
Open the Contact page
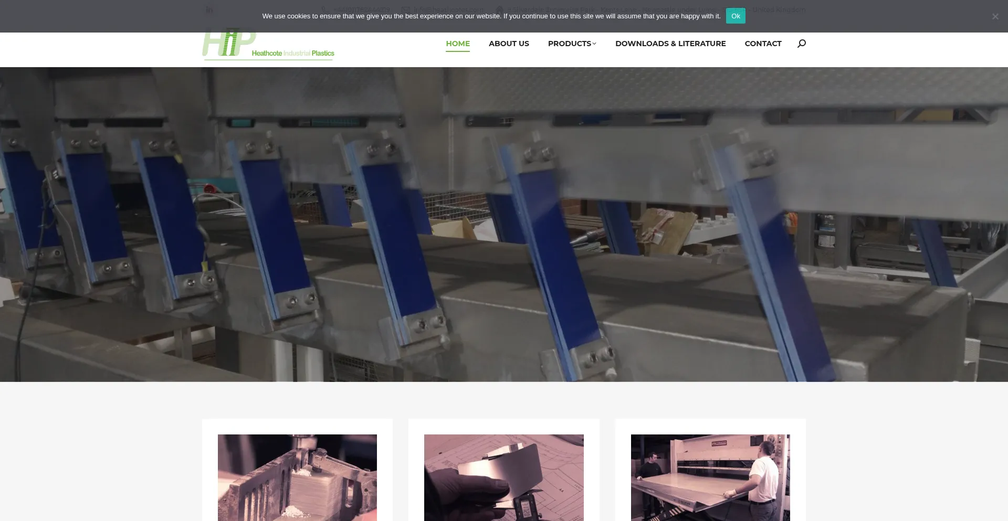tap(763, 44)
